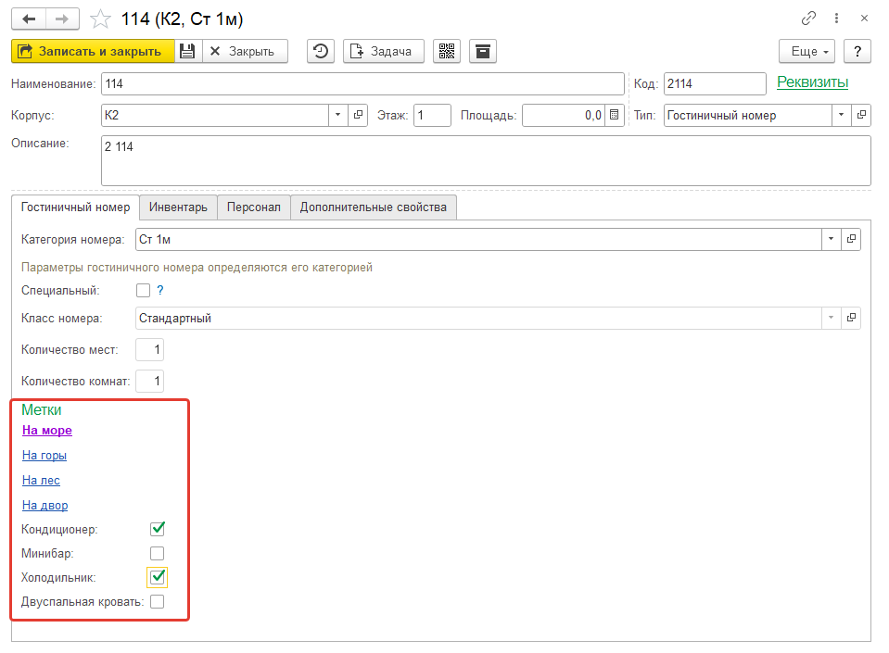Uncheck the Кондиционер checkbox
The image size is (889, 653).
(x=157, y=529)
